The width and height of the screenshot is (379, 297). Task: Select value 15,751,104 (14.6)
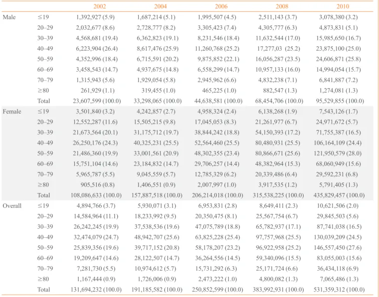pos(95,164)
